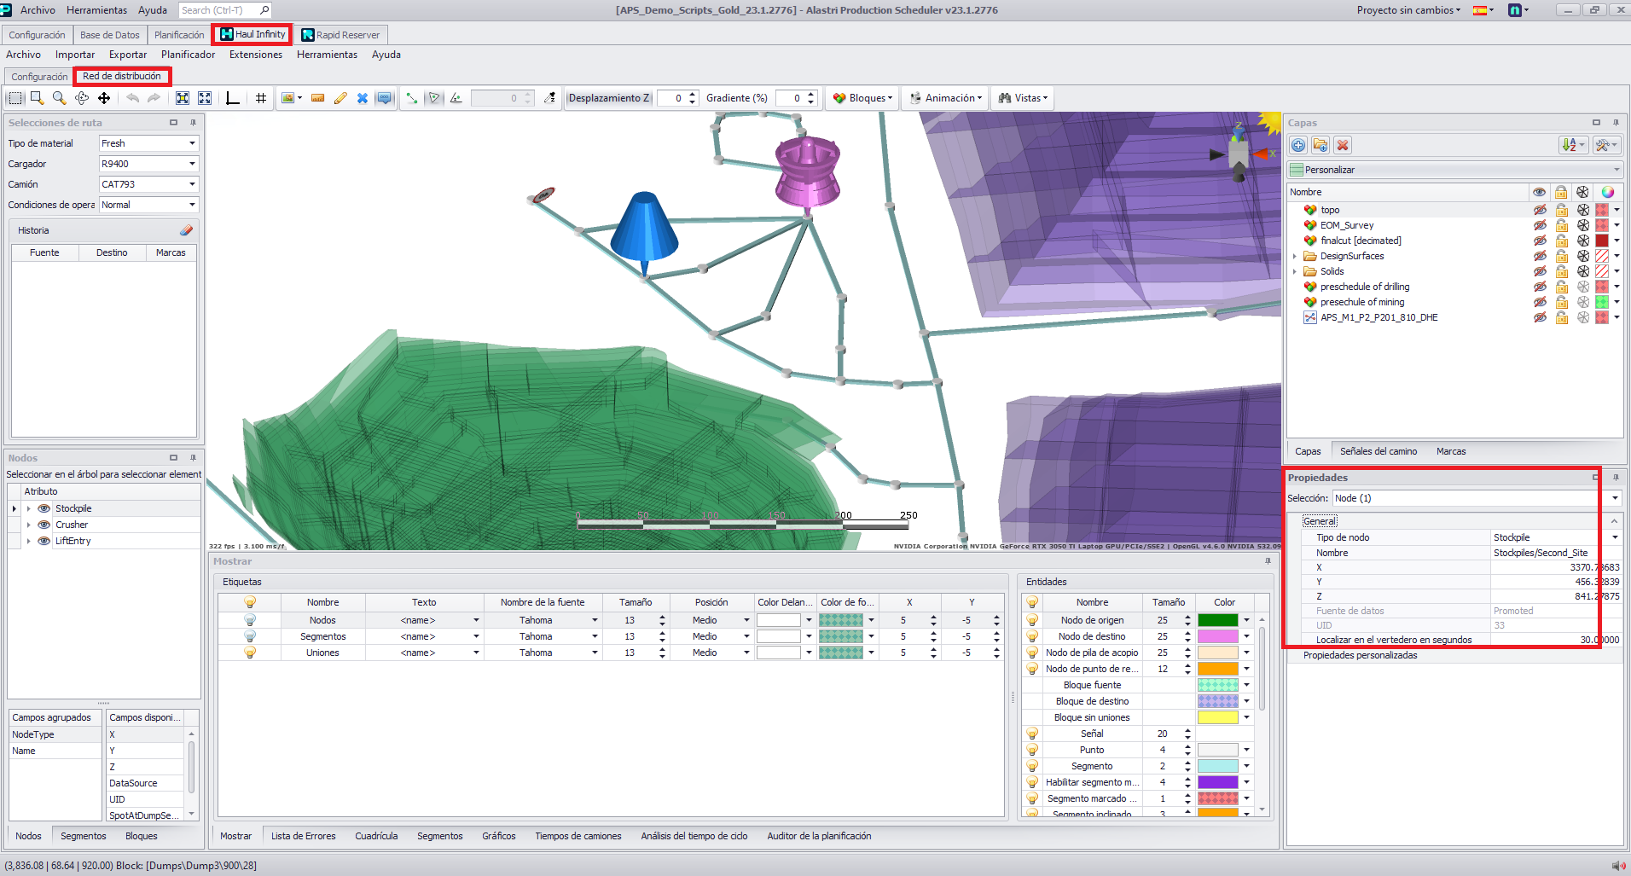Click the blue X delete tool
The height and width of the screenshot is (876, 1631).
[363, 98]
